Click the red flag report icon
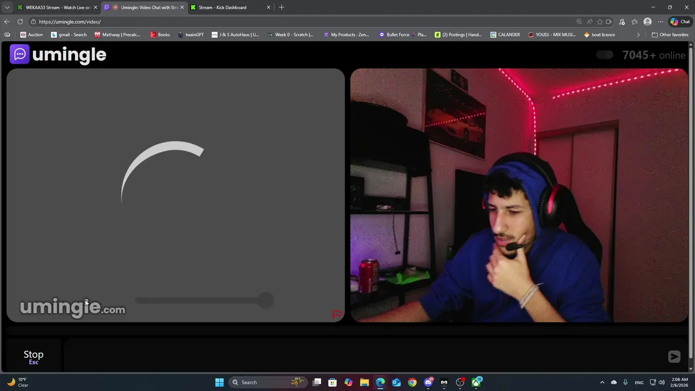 337,314
